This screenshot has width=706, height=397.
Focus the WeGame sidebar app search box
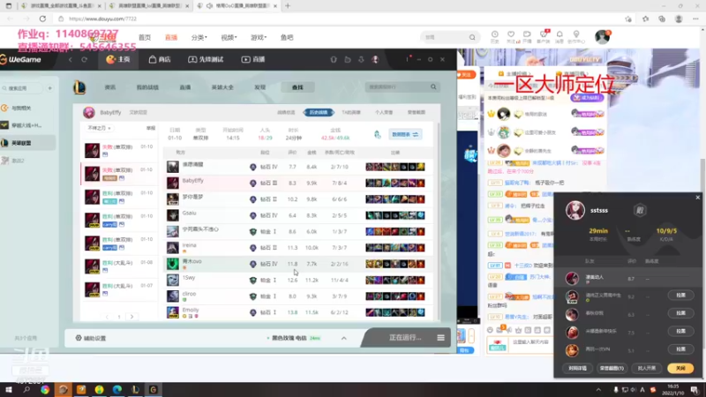pyautogui.click(x=23, y=88)
